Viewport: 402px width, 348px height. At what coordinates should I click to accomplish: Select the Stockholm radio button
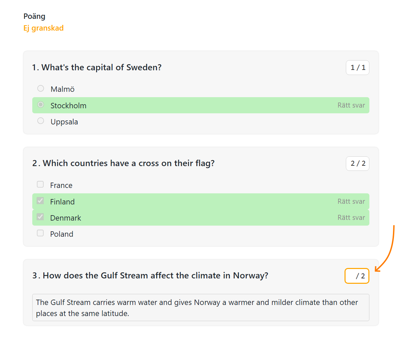pos(41,105)
